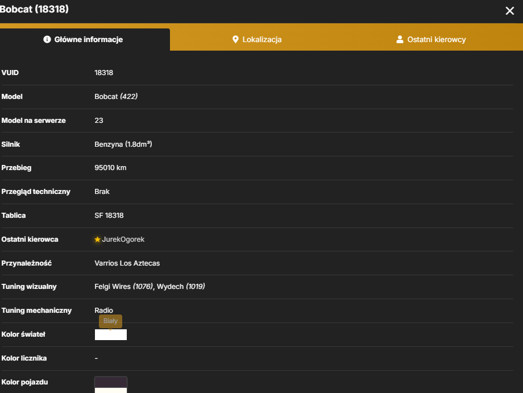
Task: Click the Ostatni kierowca row label
Action: coord(30,239)
